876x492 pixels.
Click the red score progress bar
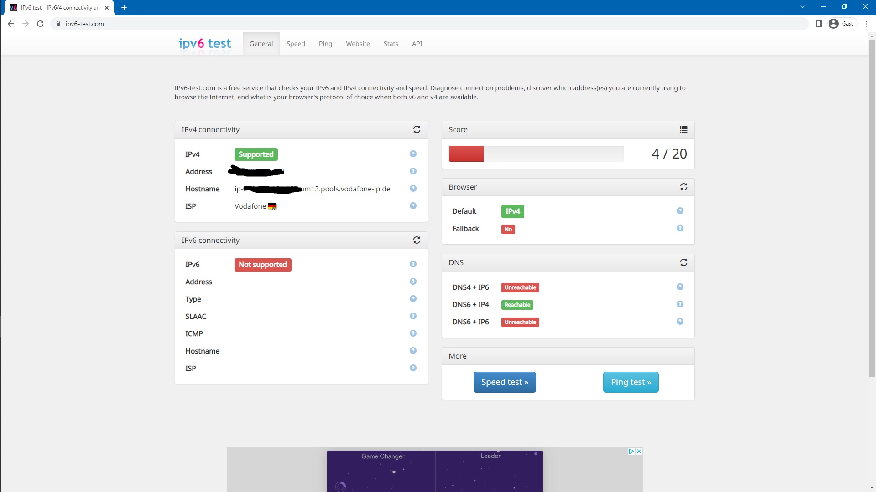(466, 154)
